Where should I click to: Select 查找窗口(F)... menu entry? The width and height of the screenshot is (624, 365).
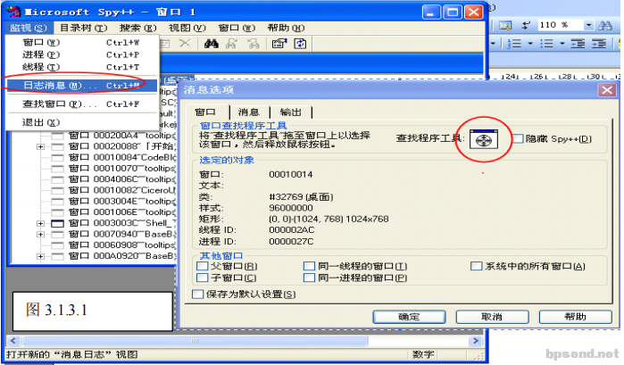(81, 104)
